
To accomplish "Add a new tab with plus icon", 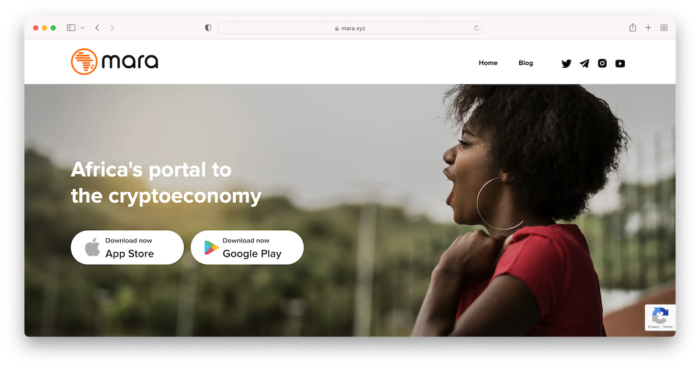I will (648, 27).
